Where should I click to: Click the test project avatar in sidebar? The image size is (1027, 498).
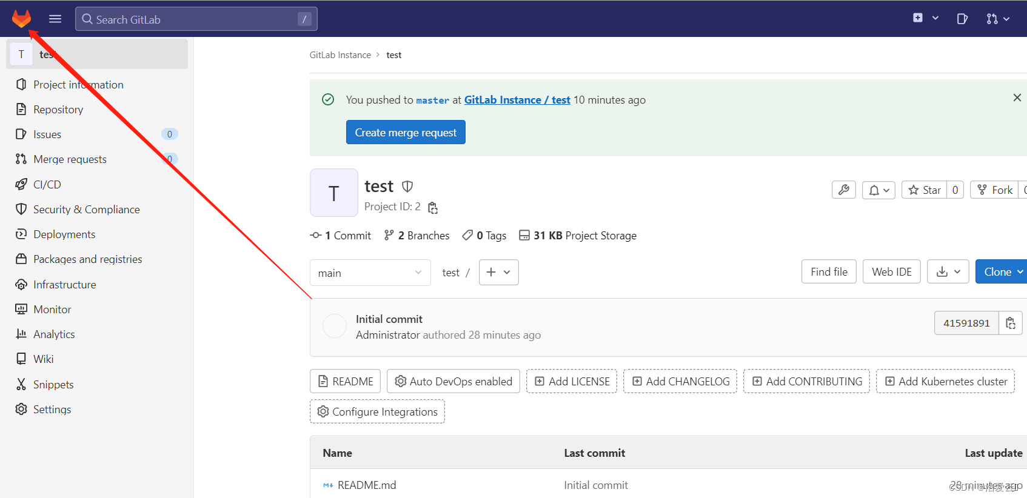[21, 54]
